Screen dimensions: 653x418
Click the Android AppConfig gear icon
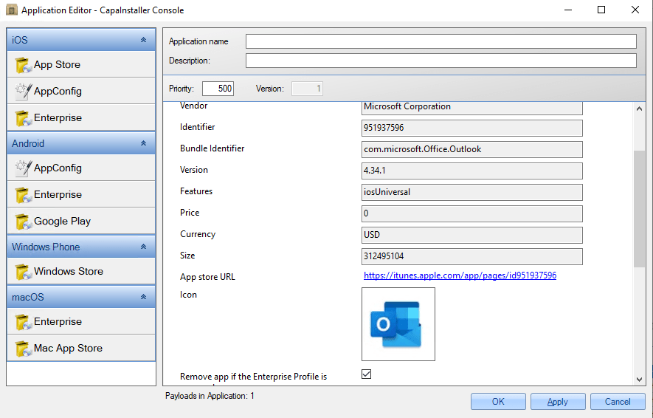click(x=23, y=168)
